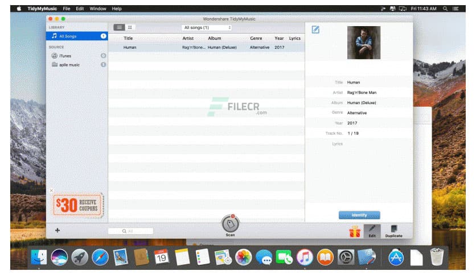Image resolution: width=476 pixels, height=275 pixels.
Task: Click the Lyrics column header
Action: [x=295, y=39]
